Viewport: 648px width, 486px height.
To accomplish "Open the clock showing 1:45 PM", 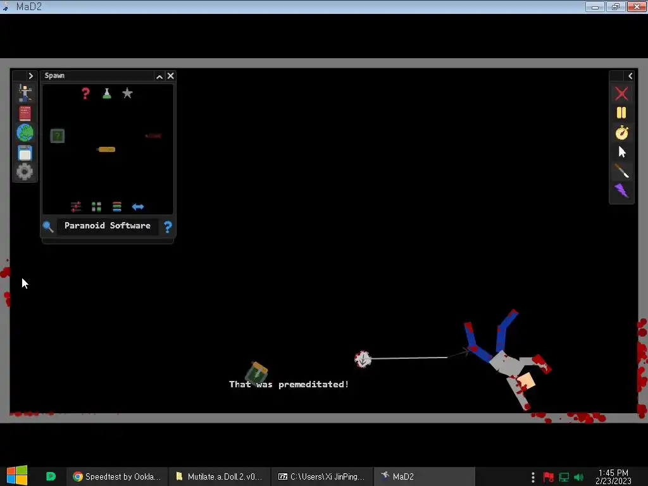I will click(613, 477).
